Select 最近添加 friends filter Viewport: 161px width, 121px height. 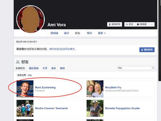pyautogui.click(x=34, y=68)
